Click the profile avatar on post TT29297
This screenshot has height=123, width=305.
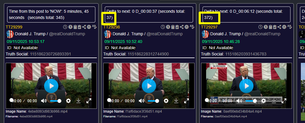click(205, 34)
